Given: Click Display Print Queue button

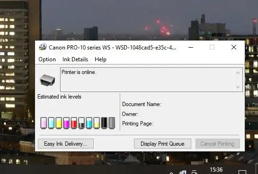Looking at the screenshot, I should tap(162, 144).
